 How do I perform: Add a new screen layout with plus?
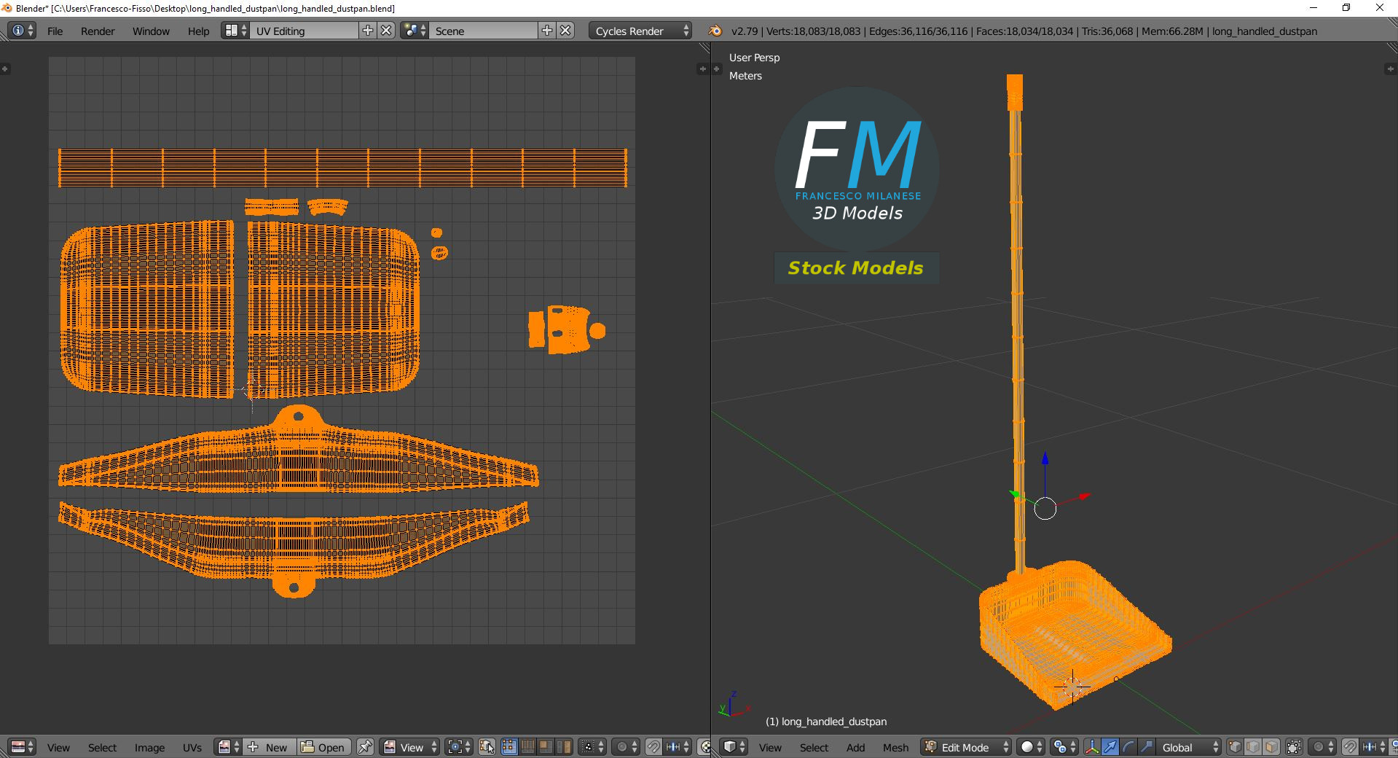coord(368,31)
